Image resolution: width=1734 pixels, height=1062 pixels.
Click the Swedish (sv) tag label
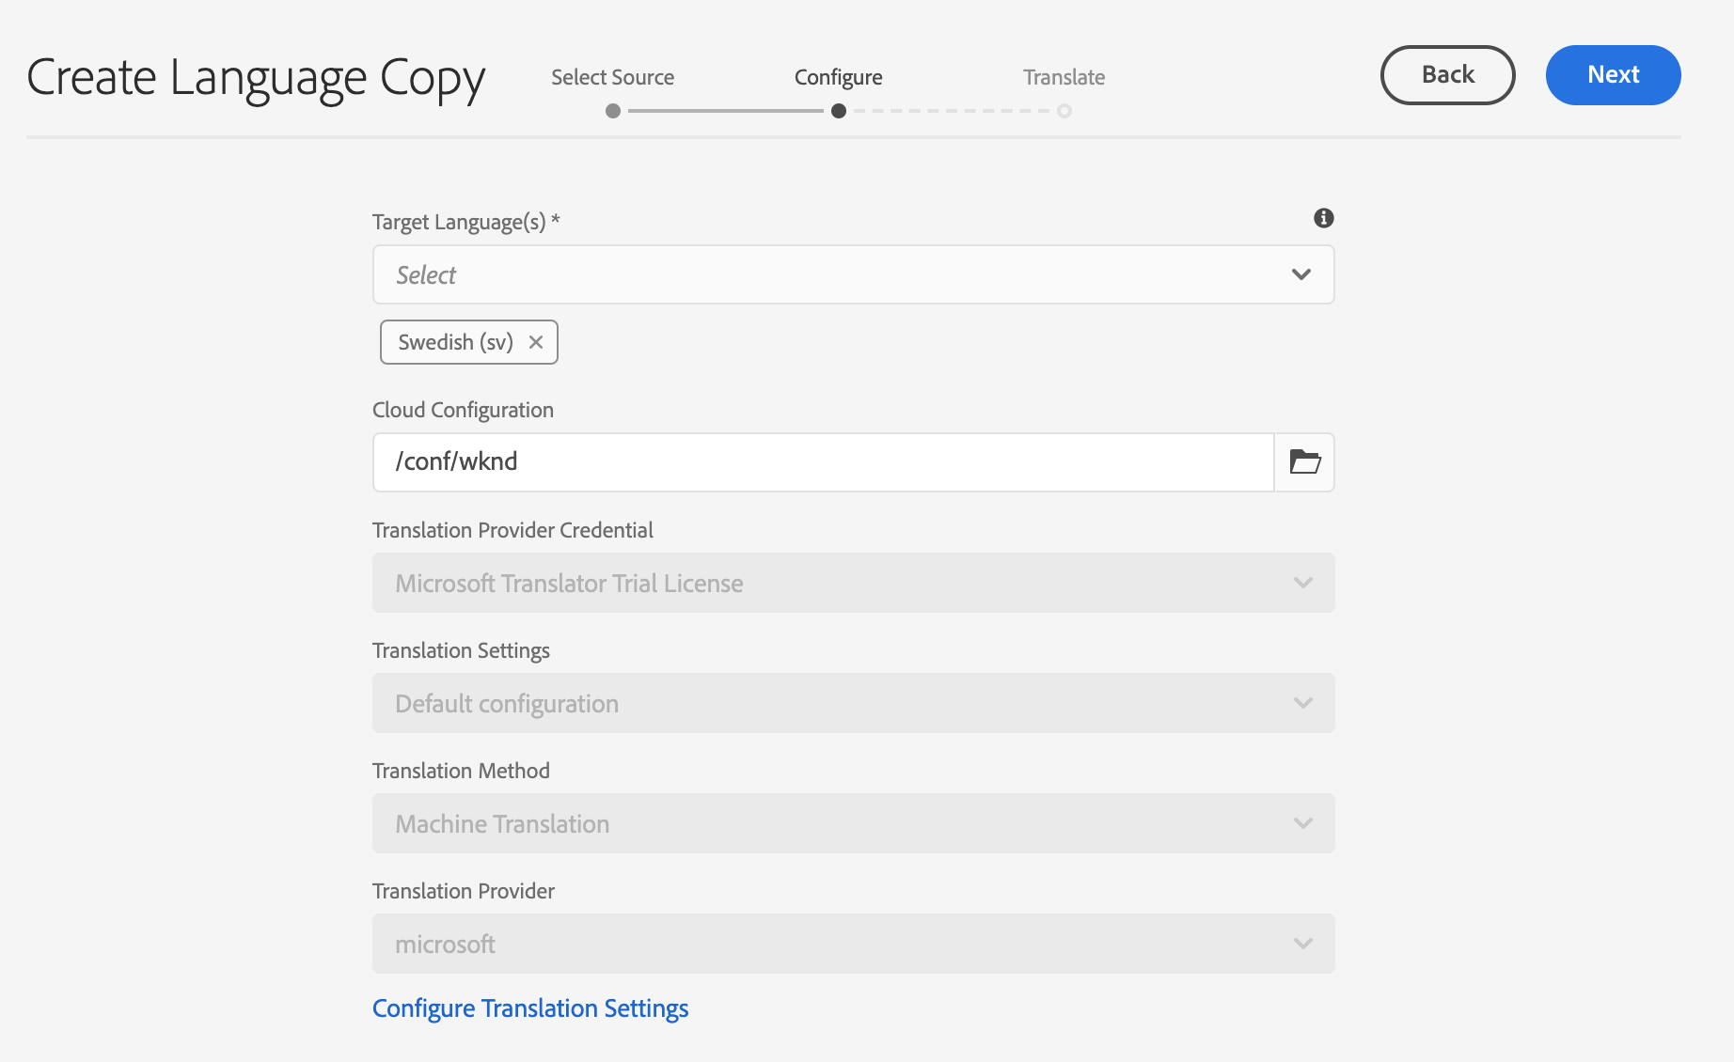(x=455, y=342)
